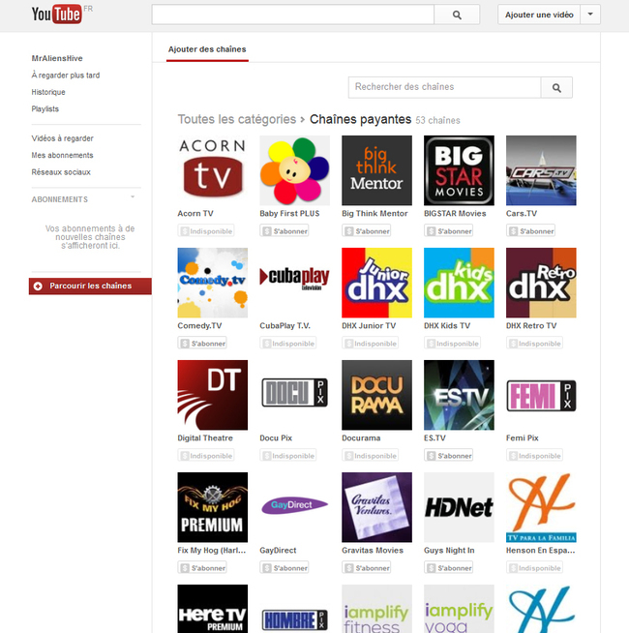Click the YouTube logo

pyautogui.click(x=56, y=15)
